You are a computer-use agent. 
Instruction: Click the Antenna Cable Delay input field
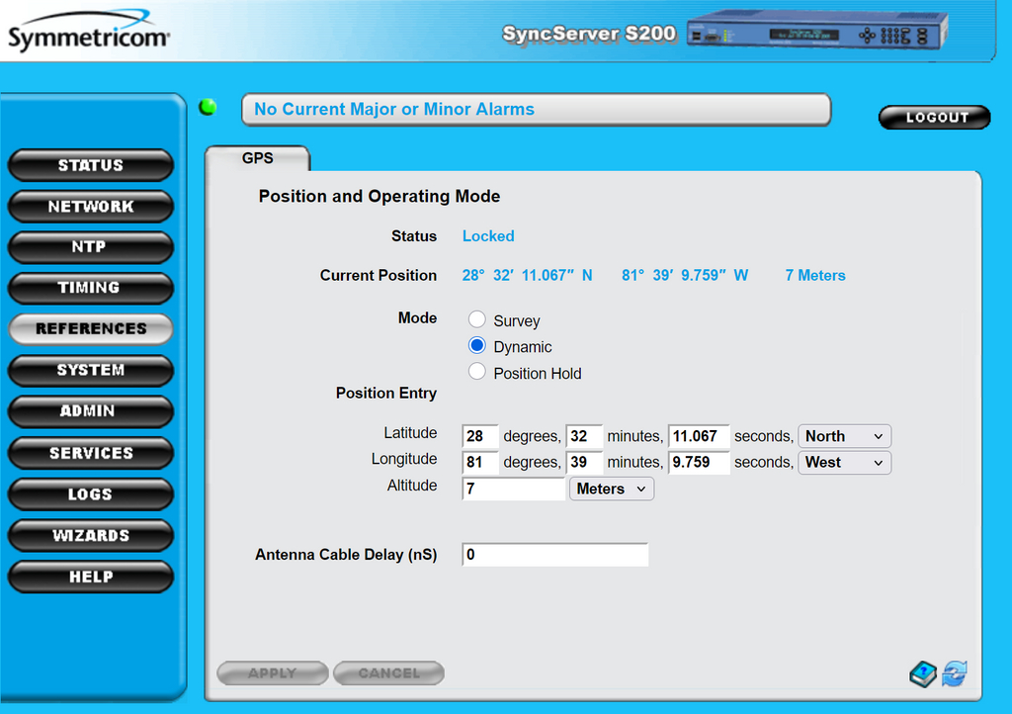pyautogui.click(x=554, y=555)
